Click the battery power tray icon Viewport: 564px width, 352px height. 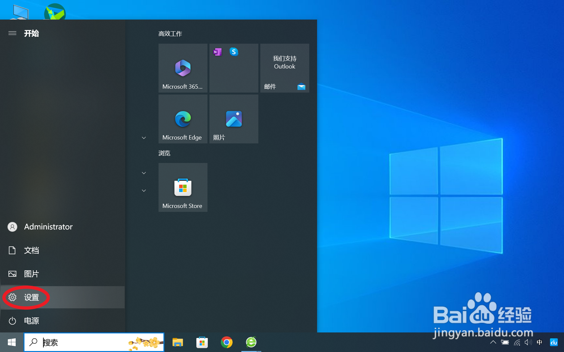tap(505, 342)
